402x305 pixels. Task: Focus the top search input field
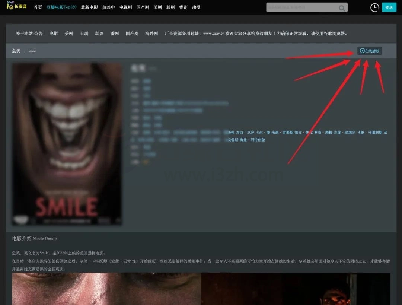pos(301,7)
